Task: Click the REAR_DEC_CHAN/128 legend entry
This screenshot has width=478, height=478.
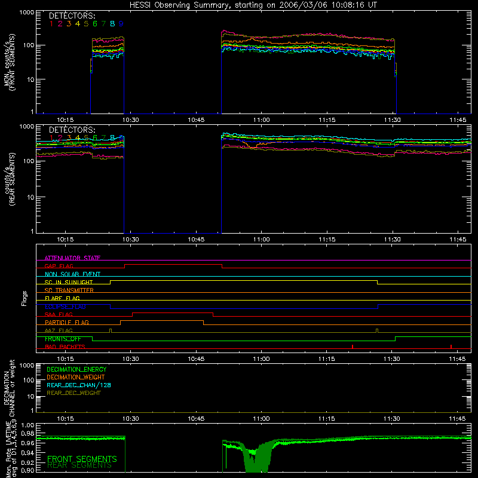Action: click(x=79, y=385)
